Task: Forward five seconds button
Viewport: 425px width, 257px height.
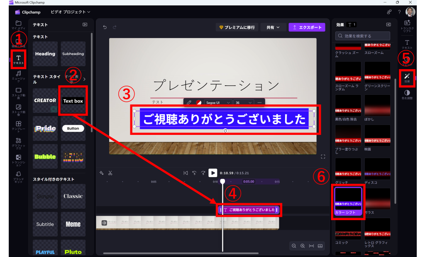Action: [x=203, y=173]
